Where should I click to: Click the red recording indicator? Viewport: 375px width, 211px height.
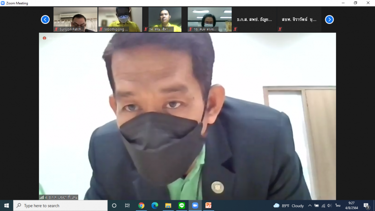click(44, 38)
